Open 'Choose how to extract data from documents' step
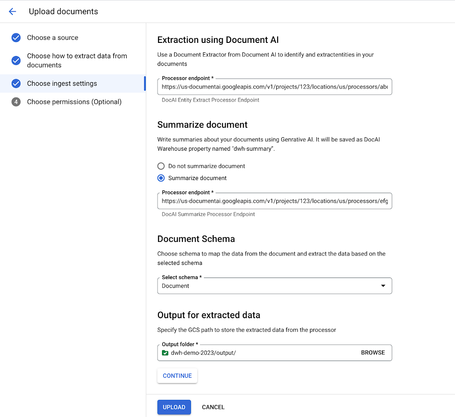 77,60
